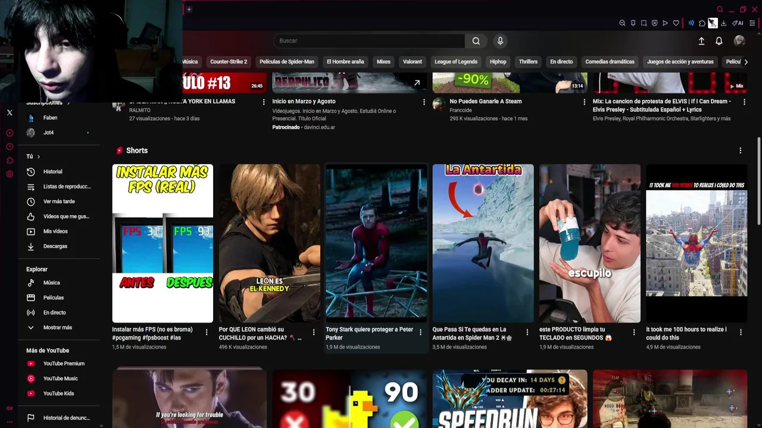Click the pin icon in the browser toolbar
Viewport: 762px width, 428px height.
(633, 23)
